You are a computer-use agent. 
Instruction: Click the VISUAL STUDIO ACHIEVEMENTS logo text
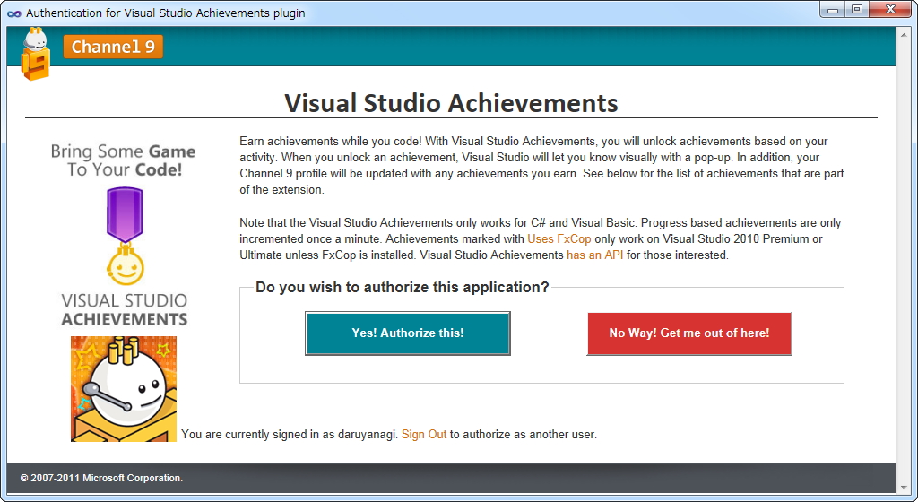(125, 309)
